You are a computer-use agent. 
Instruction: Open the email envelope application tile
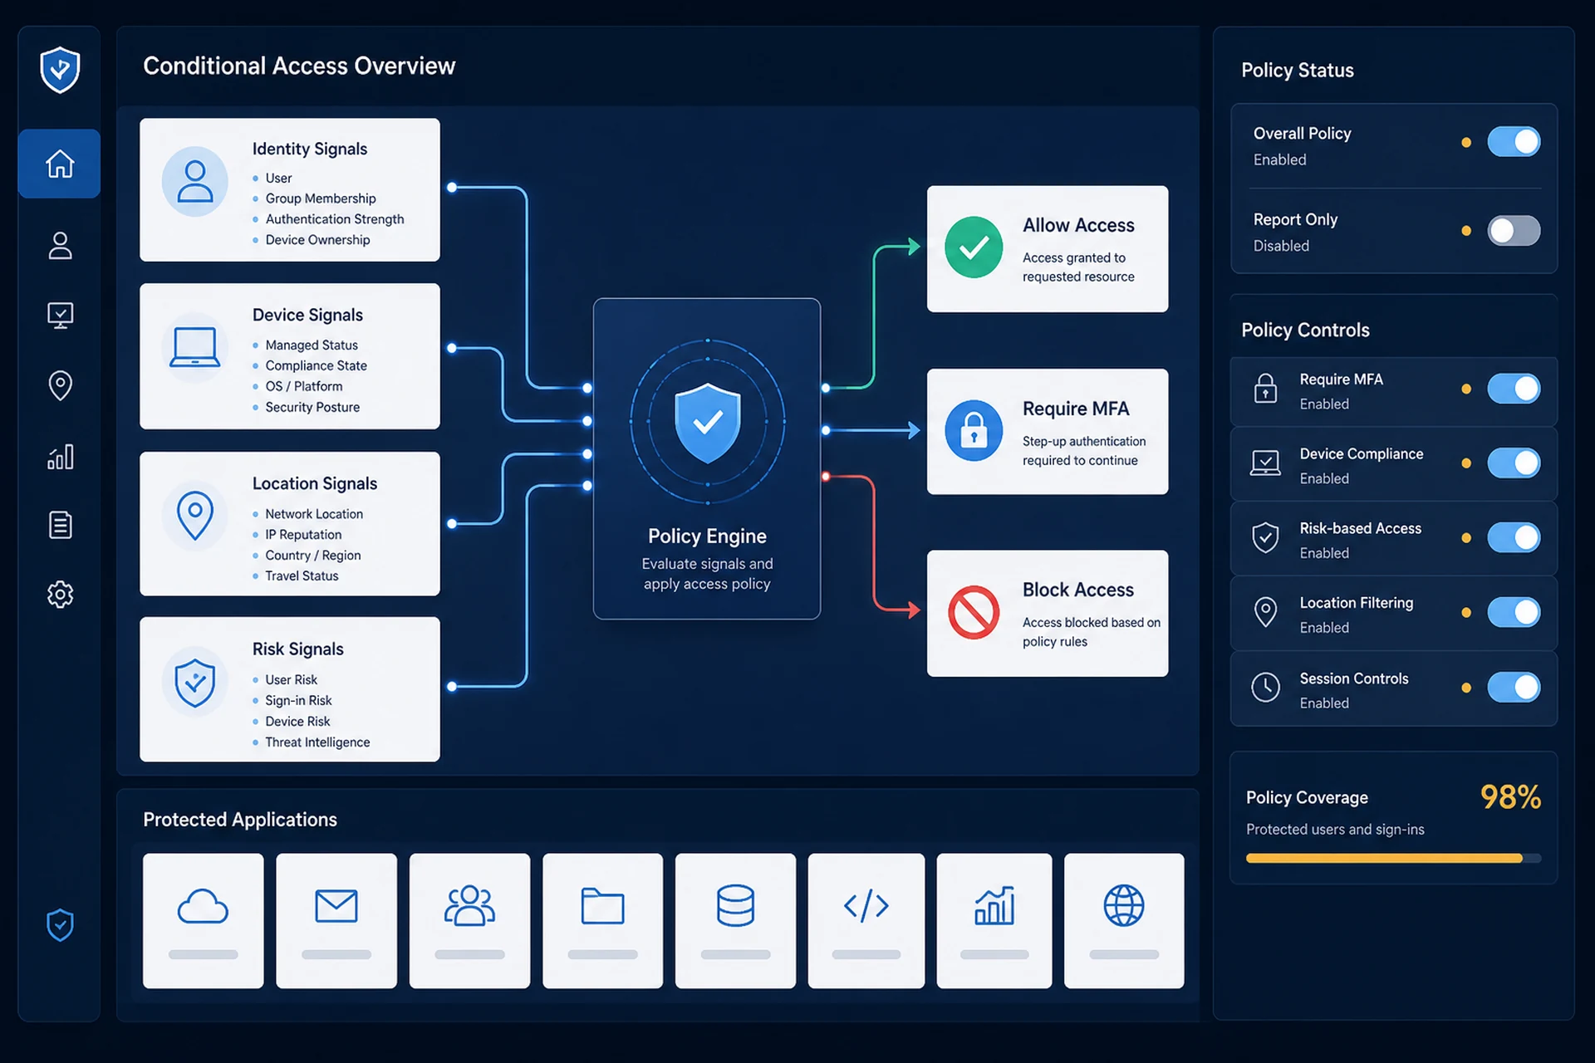tap(336, 921)
